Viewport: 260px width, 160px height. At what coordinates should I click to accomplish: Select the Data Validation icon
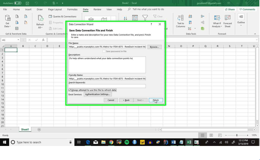click(x=190, y=28)
